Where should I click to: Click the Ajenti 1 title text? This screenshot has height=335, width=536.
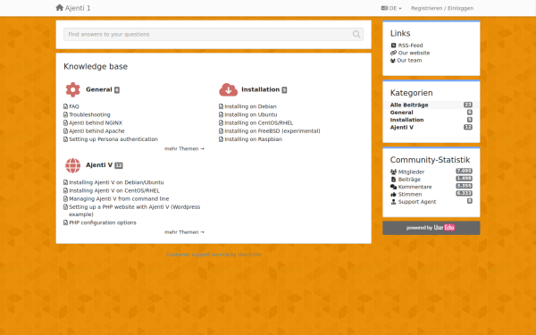pos(78,8)
